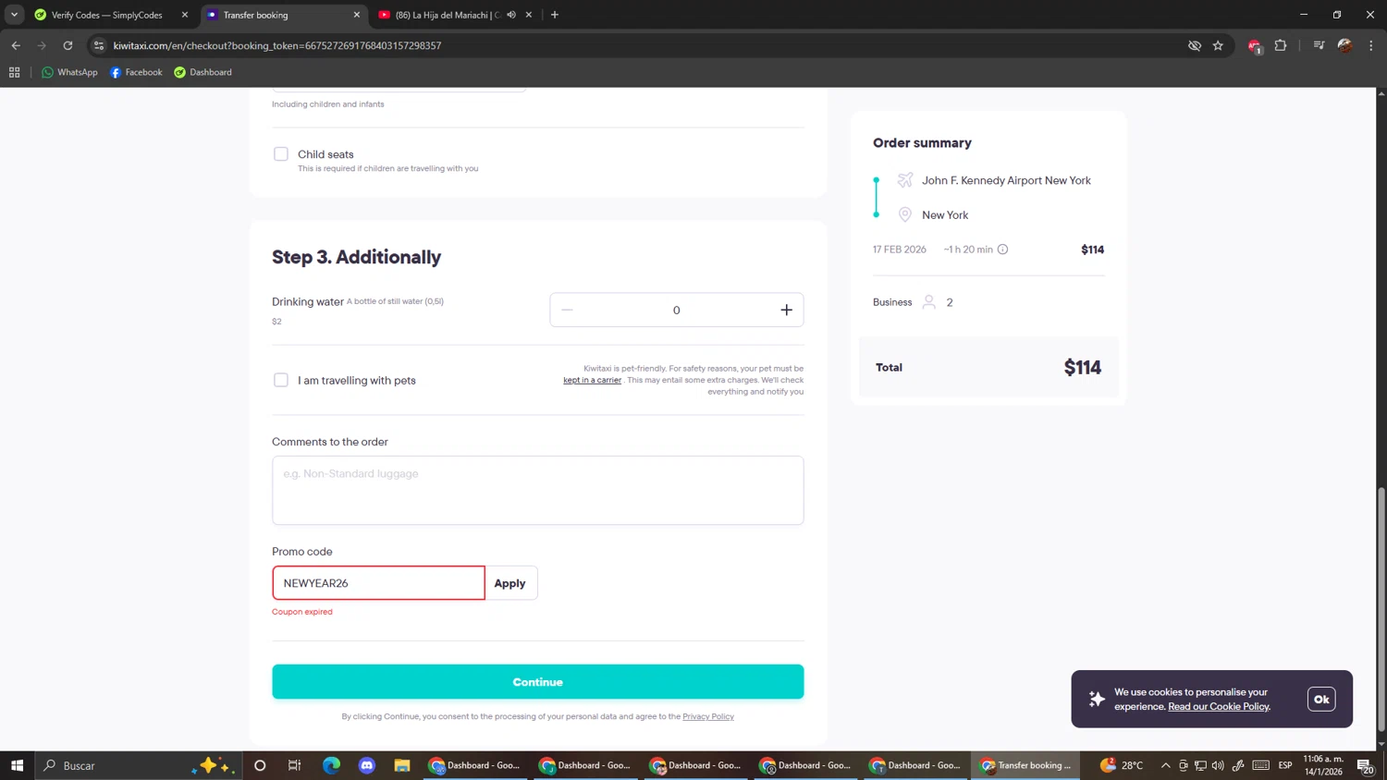Image resolution: width=1387 pixels, height=780 pixels.
Task: Increase drinking water quantity with plus
Action: point(786,311)
